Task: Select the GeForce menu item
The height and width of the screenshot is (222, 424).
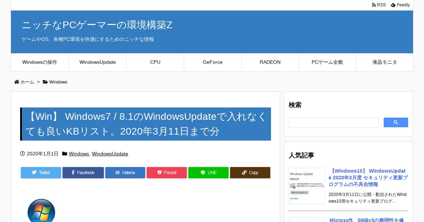Action: (213, 62)
